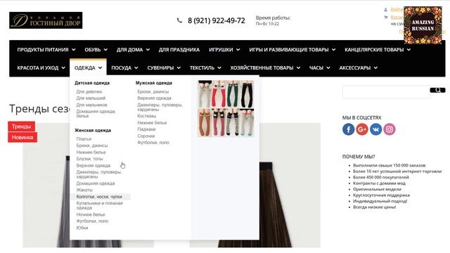The image size is (450, 253).
Task: Choose Платья in women's clothing
Action: pos(84,139)
